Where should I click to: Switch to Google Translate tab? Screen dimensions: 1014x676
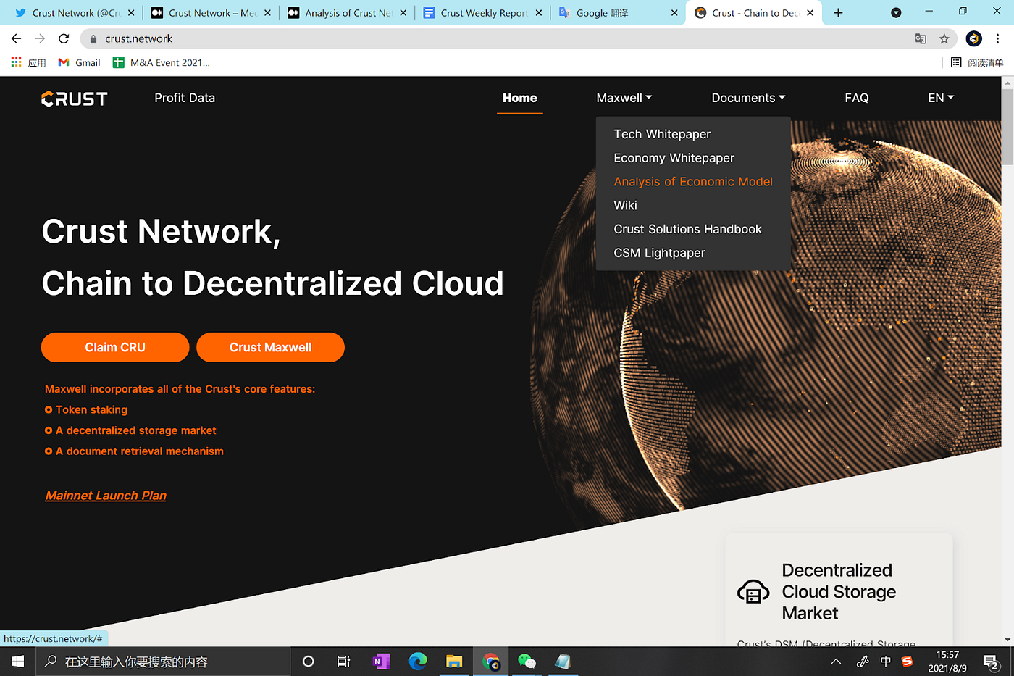619,13
